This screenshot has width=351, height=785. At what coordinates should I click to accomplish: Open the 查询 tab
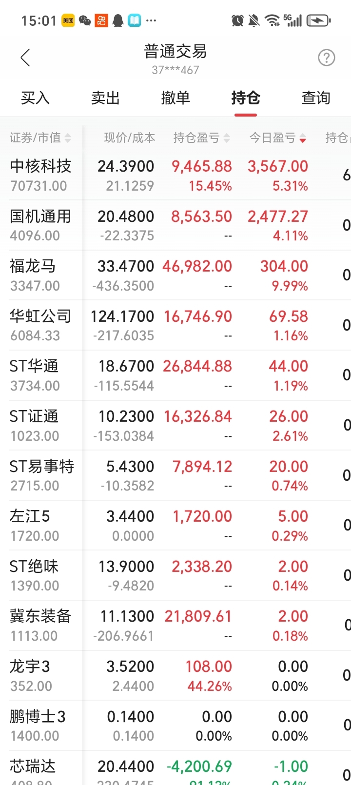tap(316, 98)
